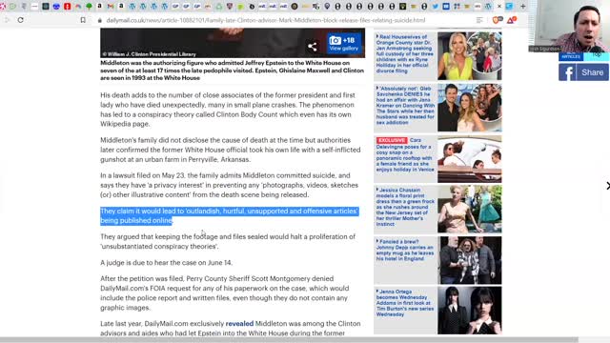Click the padlock site info icon
Viewport: 610px width, 343px height.
[x=100, y=20]
